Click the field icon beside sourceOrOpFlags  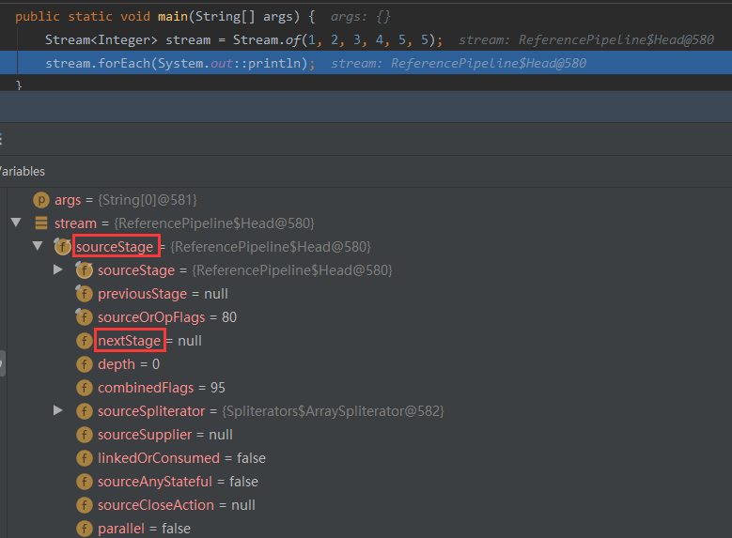[84, 316]
